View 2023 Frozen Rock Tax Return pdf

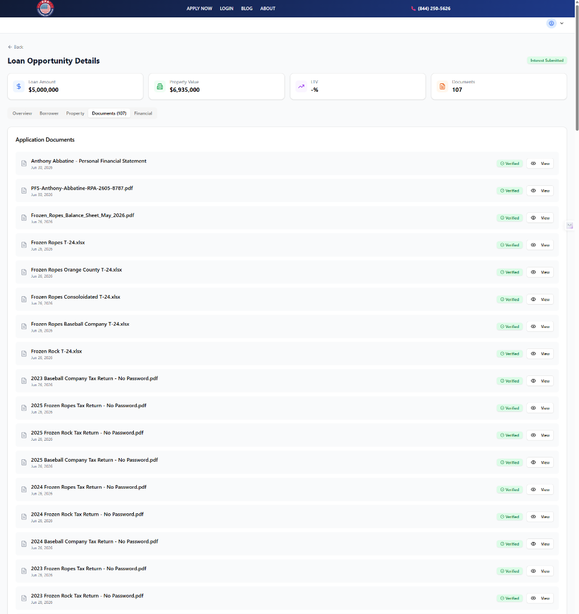click(540, 598)
